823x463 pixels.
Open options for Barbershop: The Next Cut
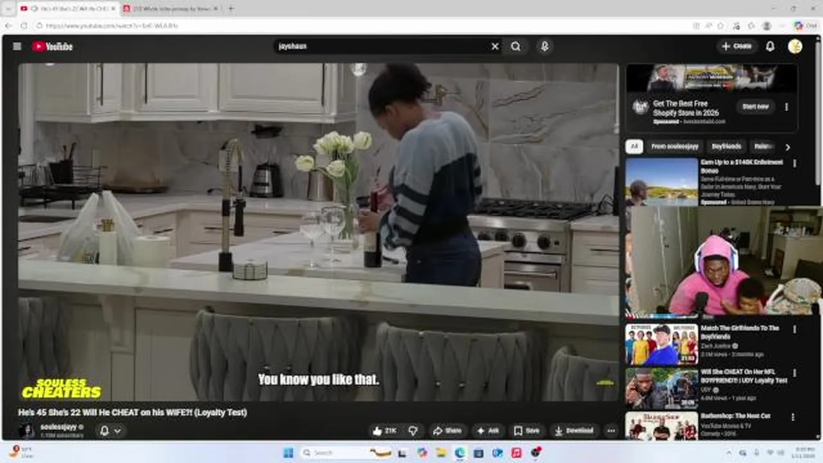tap(794, 417)
